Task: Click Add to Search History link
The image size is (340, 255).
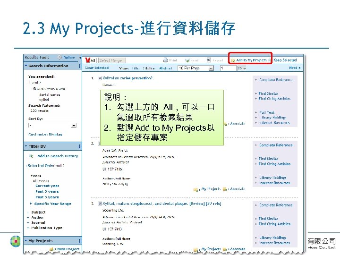Action: 58,156
